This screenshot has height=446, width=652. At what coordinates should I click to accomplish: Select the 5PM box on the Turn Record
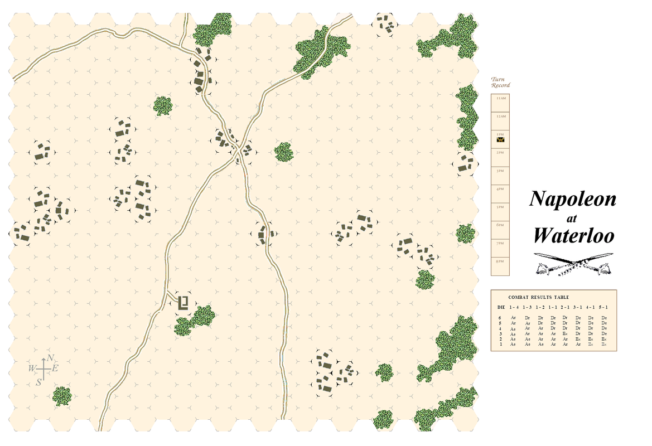(500, 212)
